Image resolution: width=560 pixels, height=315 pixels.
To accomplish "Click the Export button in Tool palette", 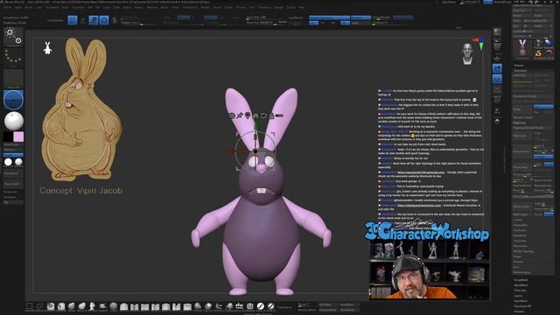I will [542, 16].
